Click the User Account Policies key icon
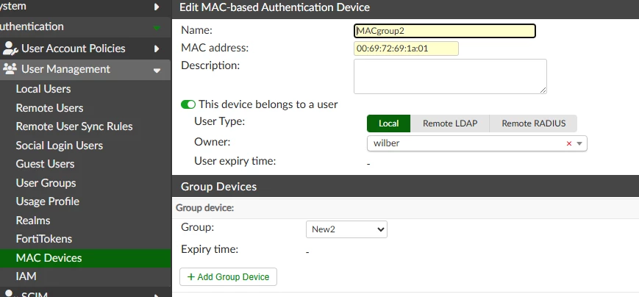 pos(10,48)
